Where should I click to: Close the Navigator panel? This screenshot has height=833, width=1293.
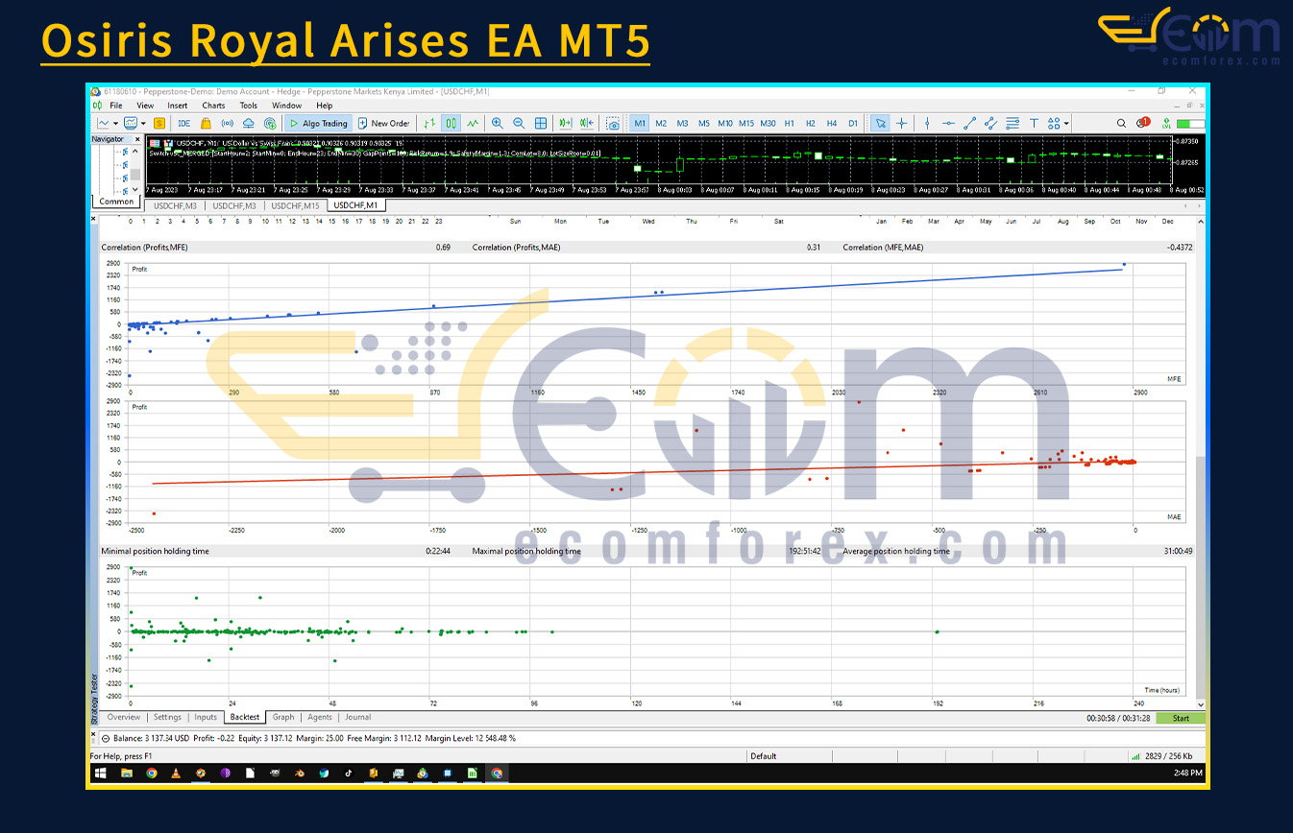tap(137, 139)
